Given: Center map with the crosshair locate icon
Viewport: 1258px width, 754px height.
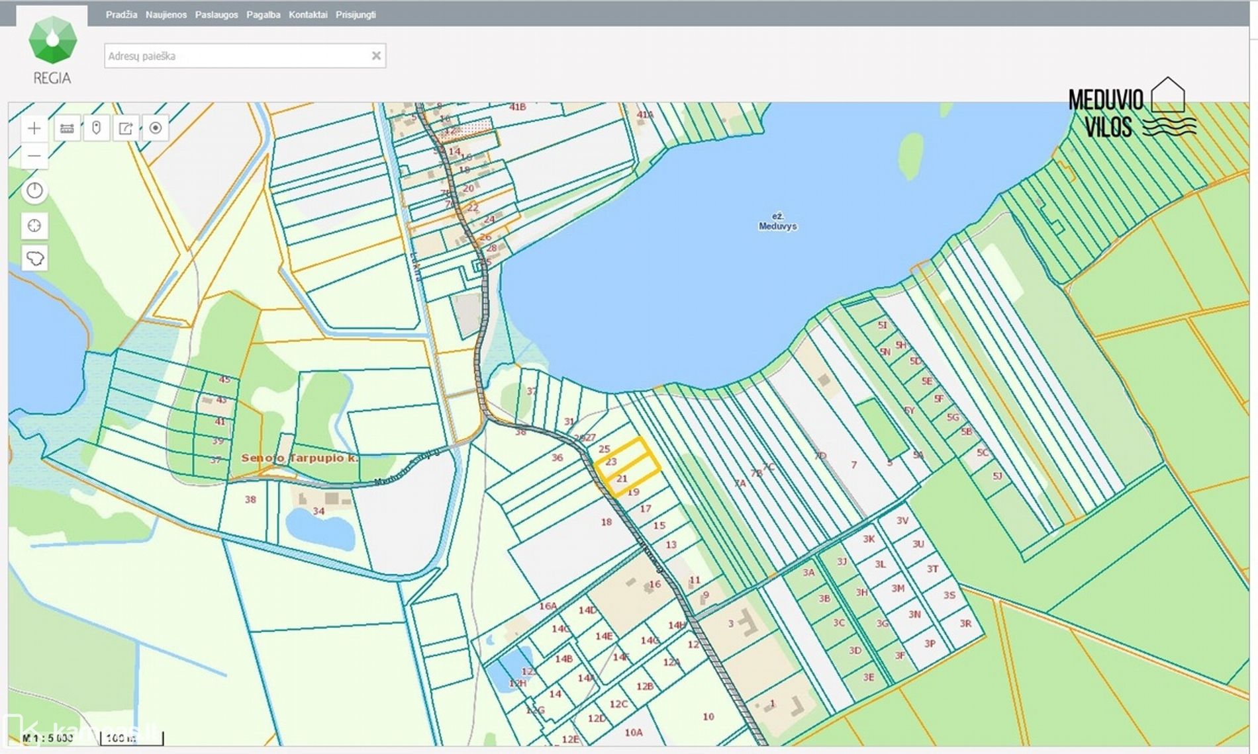Looking at the screenshot, I should (34, 226).
